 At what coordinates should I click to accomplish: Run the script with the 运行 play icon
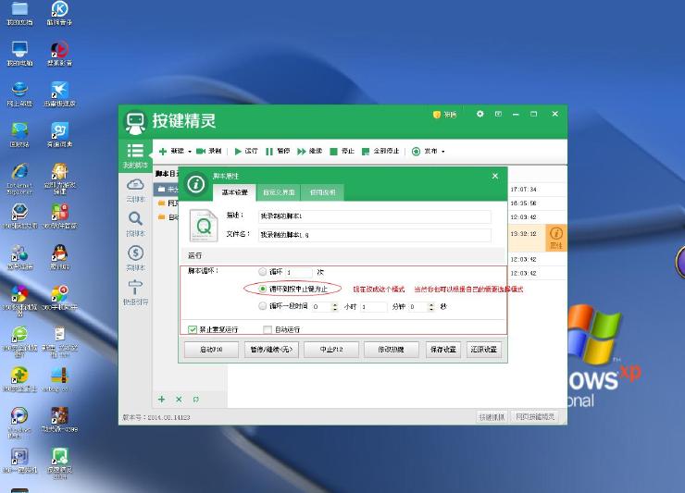pos(238,151)
